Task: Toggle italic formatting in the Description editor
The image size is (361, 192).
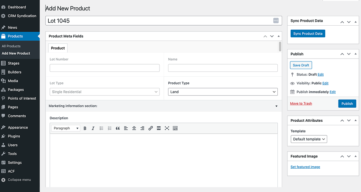Action: (93, 128)
